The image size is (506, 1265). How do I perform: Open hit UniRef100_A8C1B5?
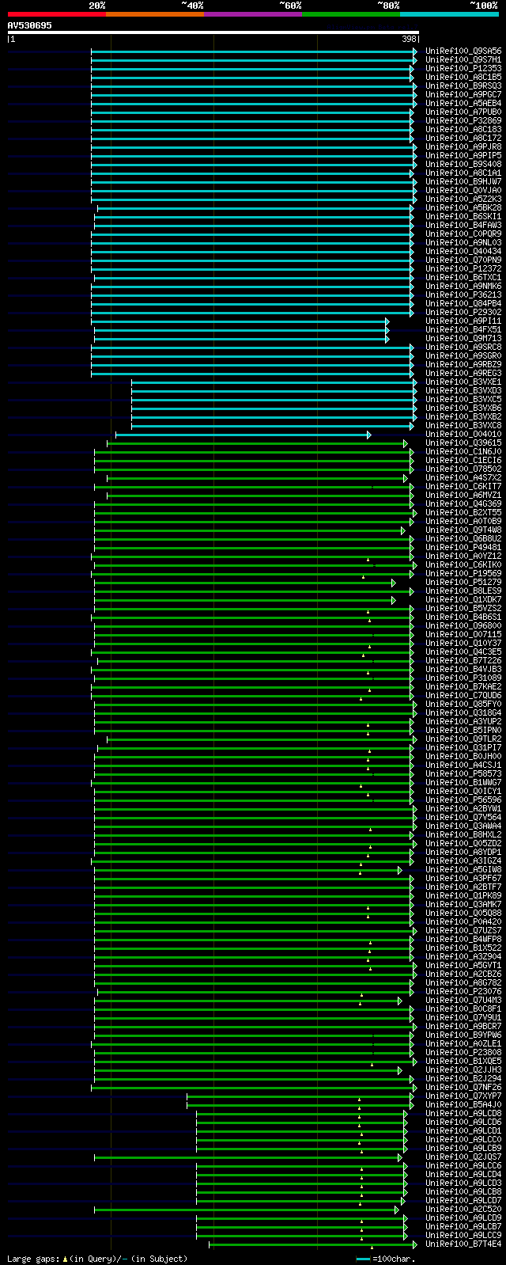pyautogui.click(x=463, y=77)
